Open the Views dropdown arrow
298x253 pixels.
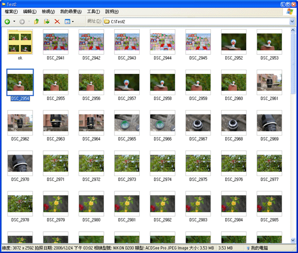pos(73,22)
